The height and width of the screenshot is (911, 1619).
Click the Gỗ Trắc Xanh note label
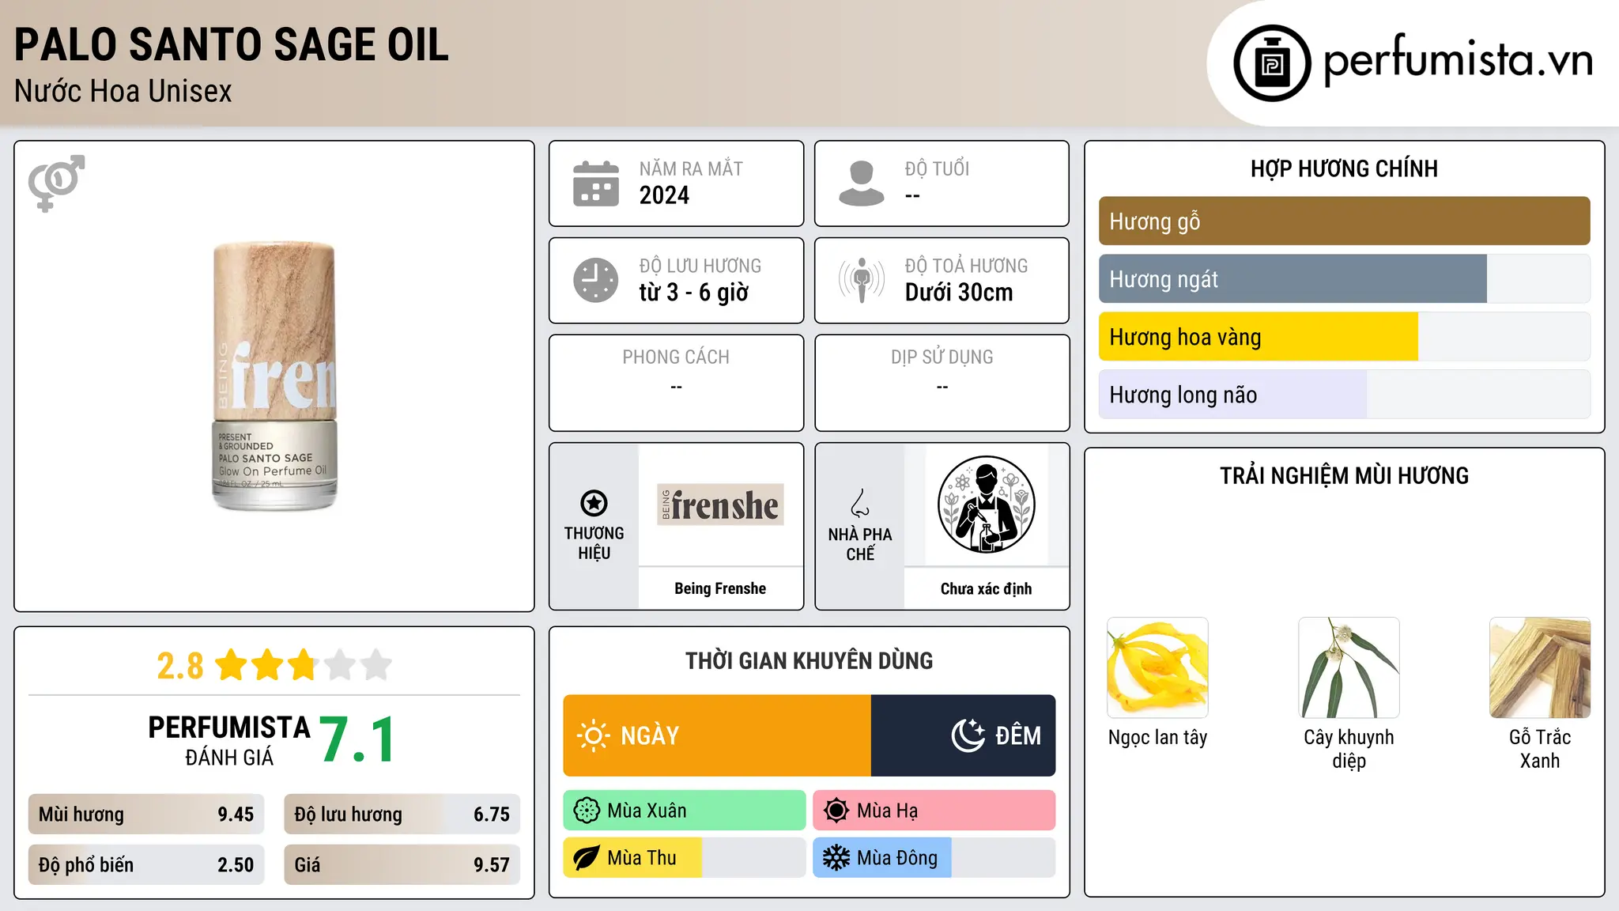point(1540,749)
